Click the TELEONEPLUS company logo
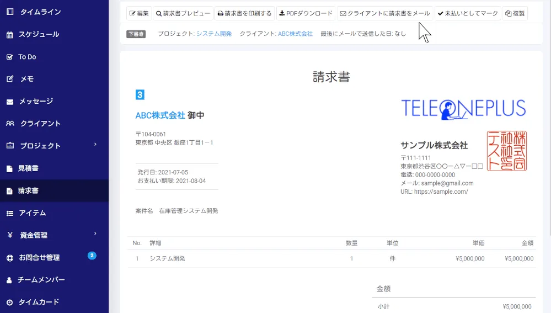Viewport: 551px width, 313px height. [463, 109]
